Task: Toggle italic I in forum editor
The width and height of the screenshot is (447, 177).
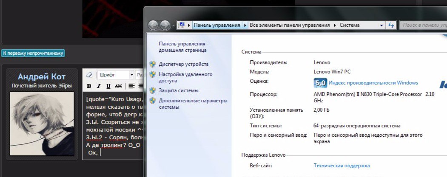Action: 99,86
